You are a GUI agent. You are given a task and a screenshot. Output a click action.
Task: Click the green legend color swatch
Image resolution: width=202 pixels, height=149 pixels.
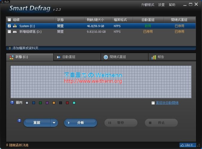coord(40,103)
